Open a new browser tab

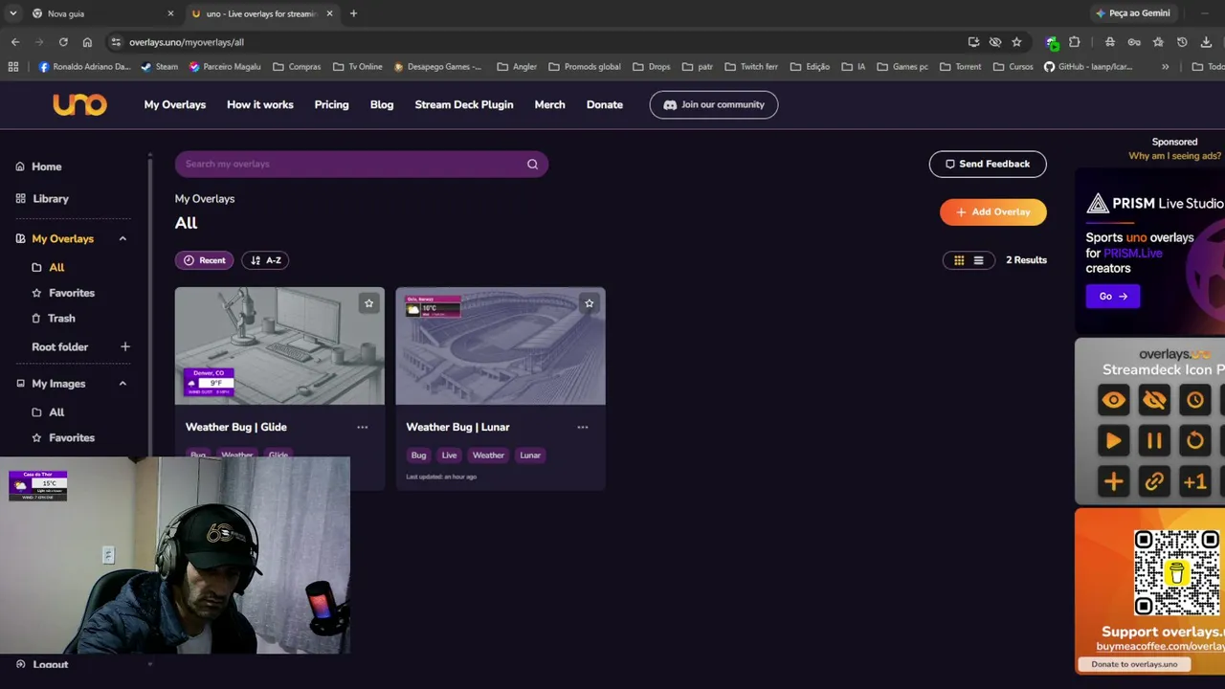click(x=353, y=13)
